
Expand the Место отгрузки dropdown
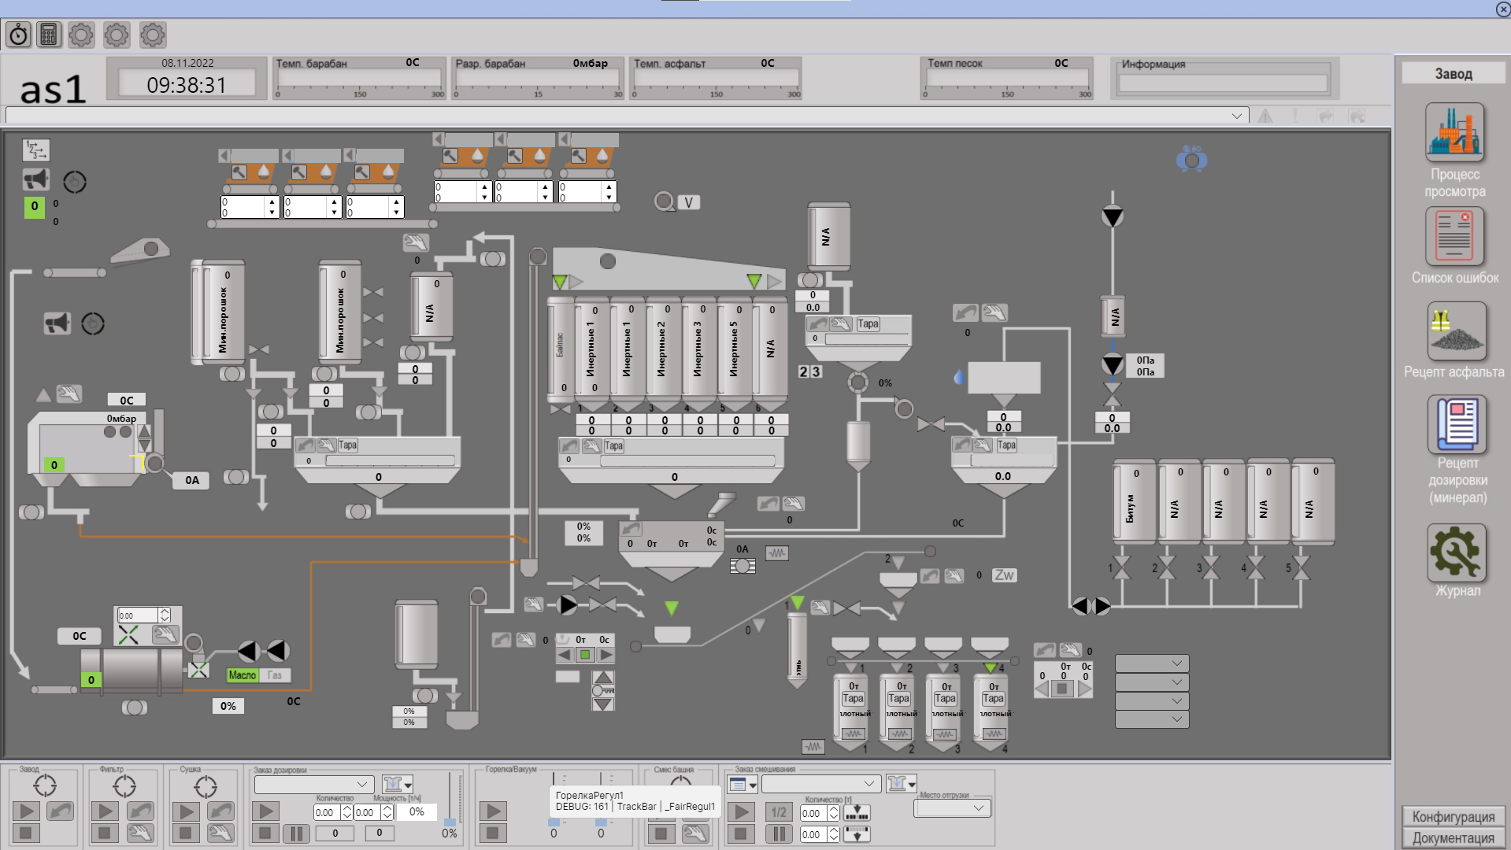tap(952, 807)
